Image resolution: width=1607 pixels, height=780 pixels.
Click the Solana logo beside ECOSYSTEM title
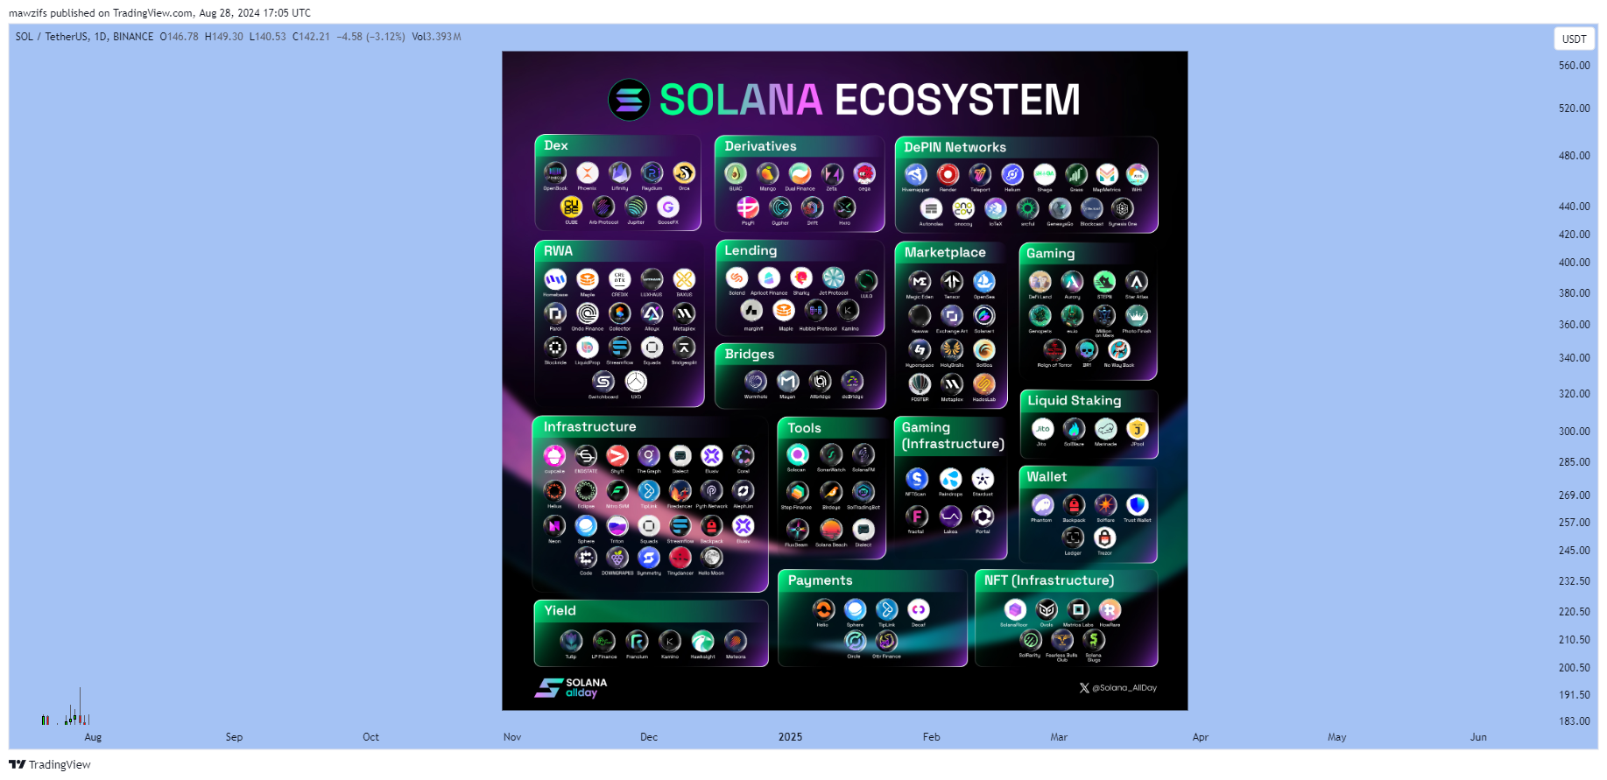tap(629, 100)
